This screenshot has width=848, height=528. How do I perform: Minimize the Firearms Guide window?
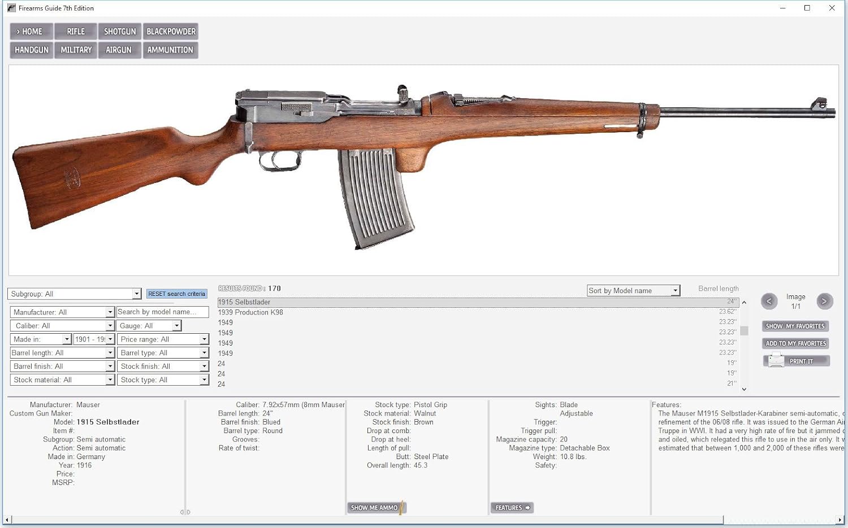[x=783, y=8]
